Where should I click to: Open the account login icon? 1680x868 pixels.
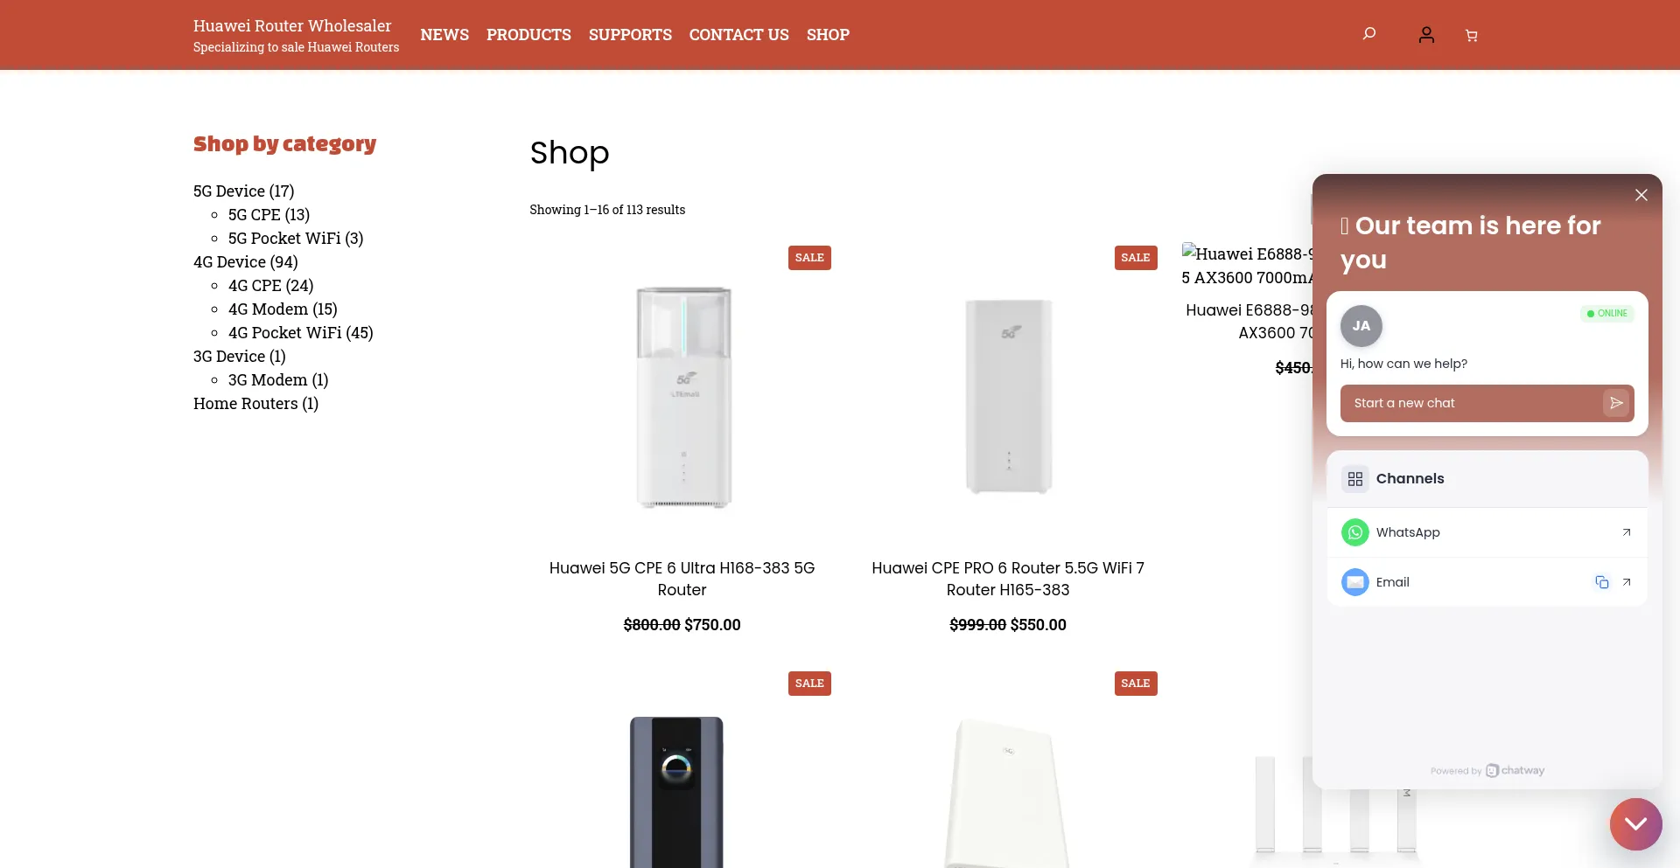click(x=1426, y=34)
